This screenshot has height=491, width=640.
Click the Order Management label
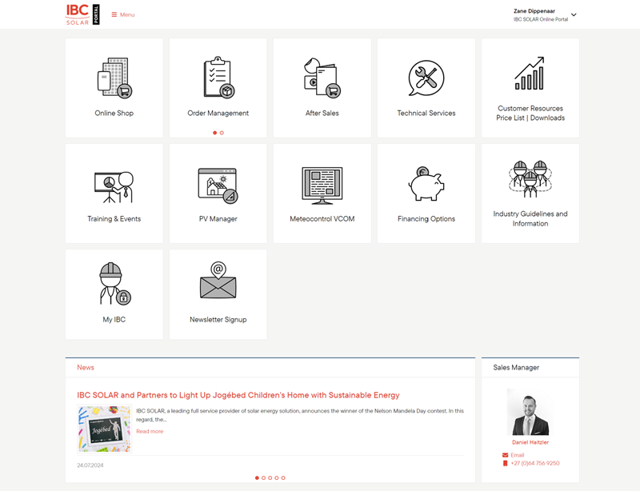click(218, 113)
